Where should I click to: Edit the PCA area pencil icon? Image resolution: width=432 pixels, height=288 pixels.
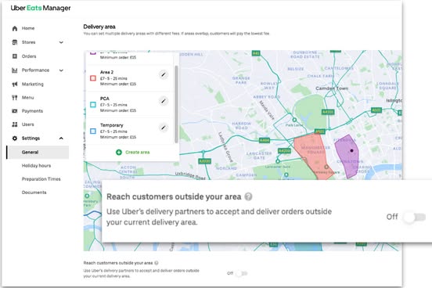[x=164, y=101]
